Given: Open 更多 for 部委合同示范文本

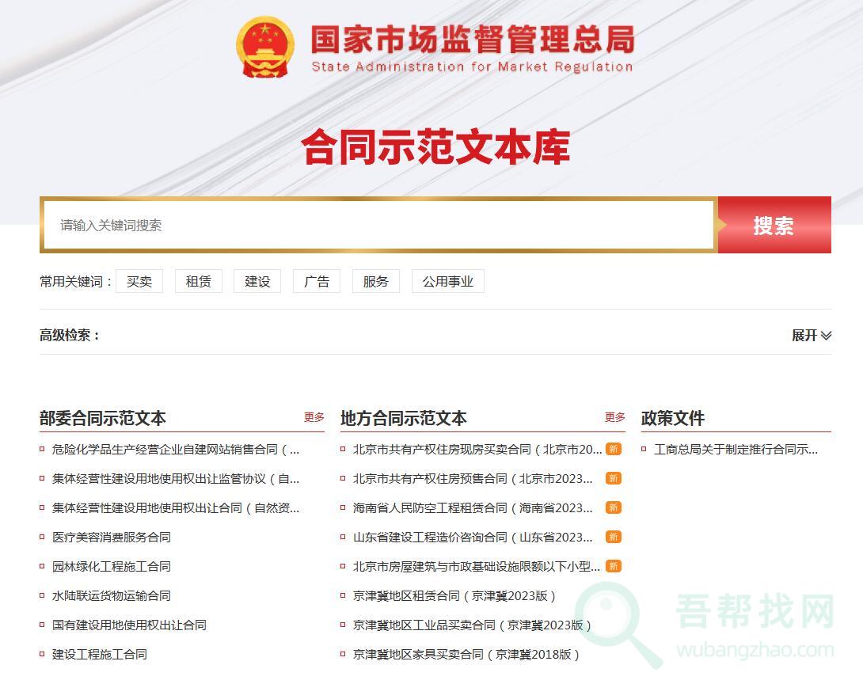Looking at the screenshot, I should [x=314, y=417].
